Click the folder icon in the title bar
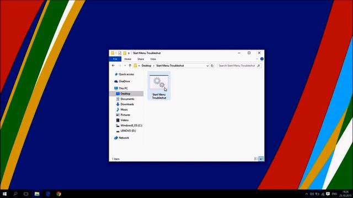 point(113,53)
